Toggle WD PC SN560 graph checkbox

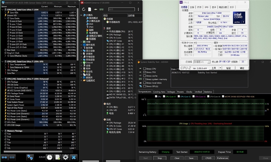[x=223, y=96]
